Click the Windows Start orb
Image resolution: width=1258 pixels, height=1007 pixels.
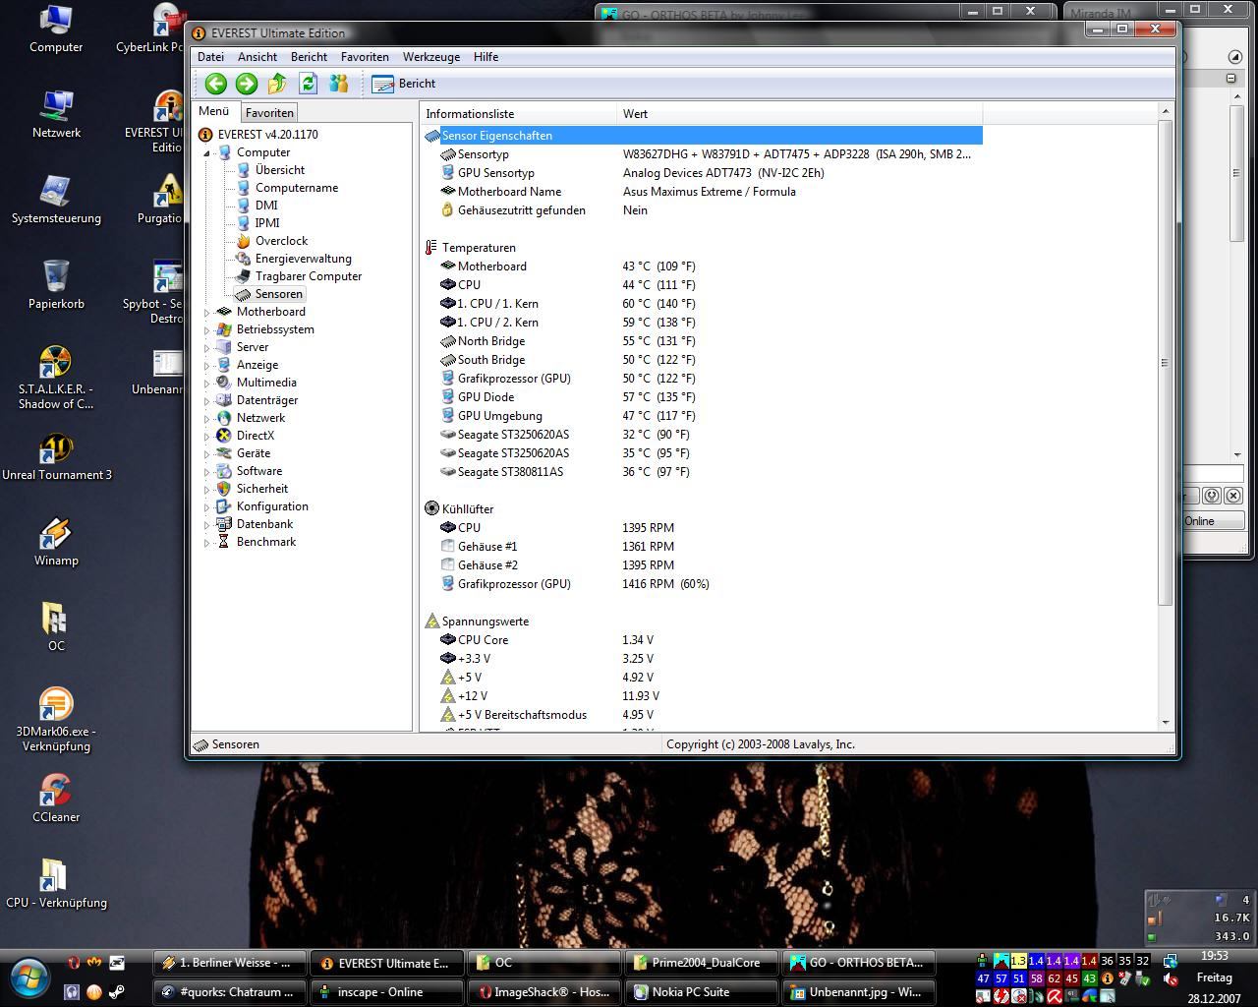point(29,977)
